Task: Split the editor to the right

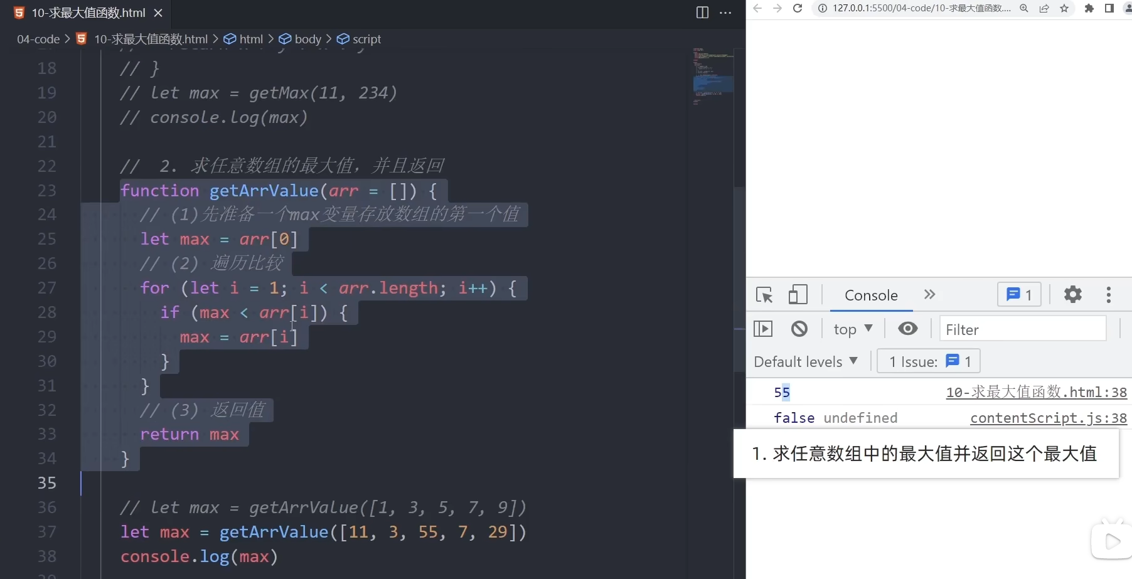Action: (702, 13)
